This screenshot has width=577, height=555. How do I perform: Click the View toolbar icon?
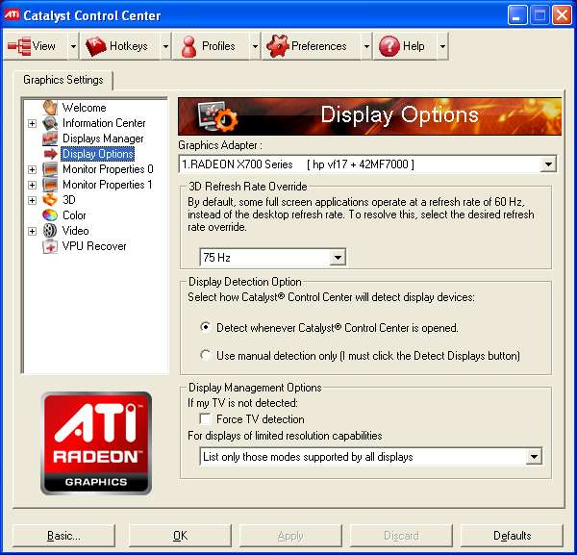click(x=19, y=45)
